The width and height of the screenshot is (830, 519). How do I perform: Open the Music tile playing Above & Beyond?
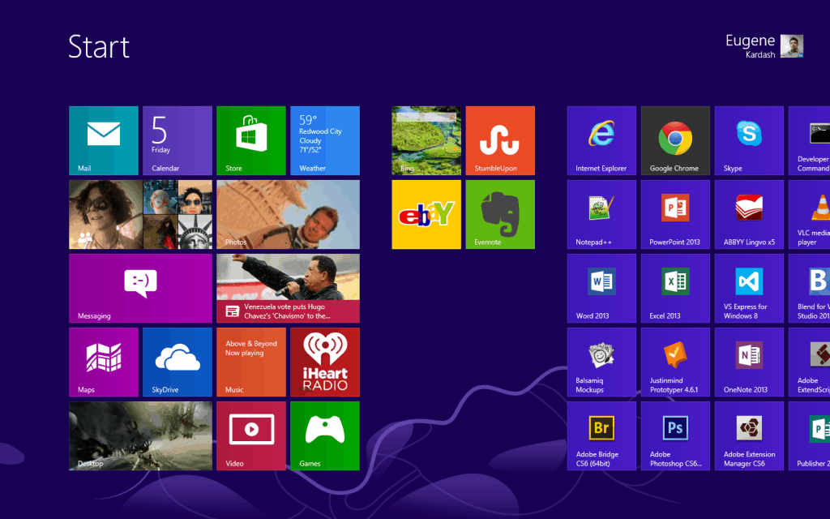pos(250,362)
